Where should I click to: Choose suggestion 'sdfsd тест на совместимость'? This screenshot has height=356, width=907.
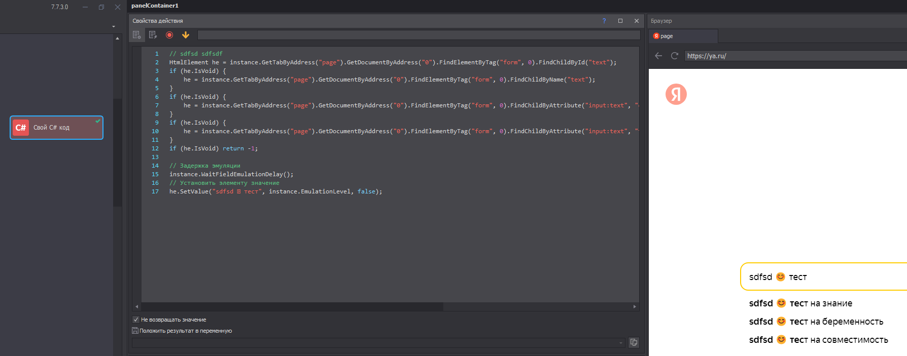[x=818, y=340]
